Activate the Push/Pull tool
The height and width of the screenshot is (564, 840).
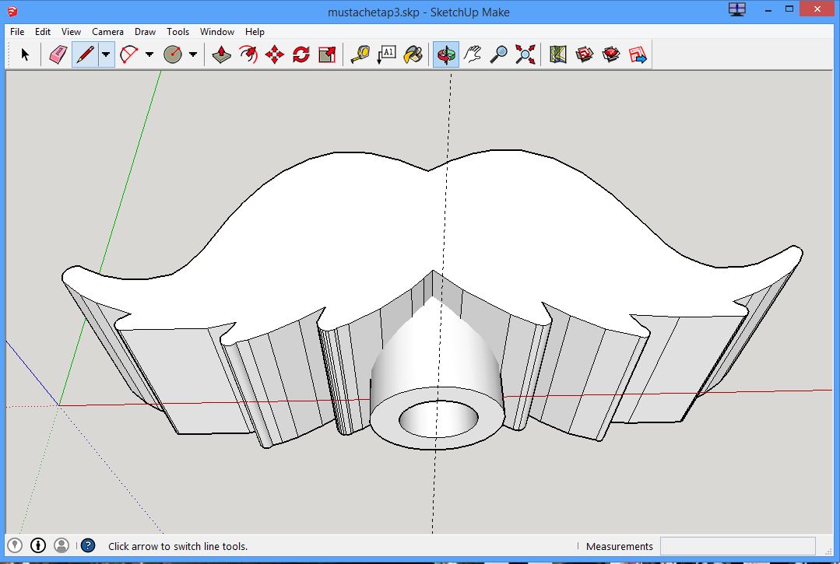coord(222,54)
